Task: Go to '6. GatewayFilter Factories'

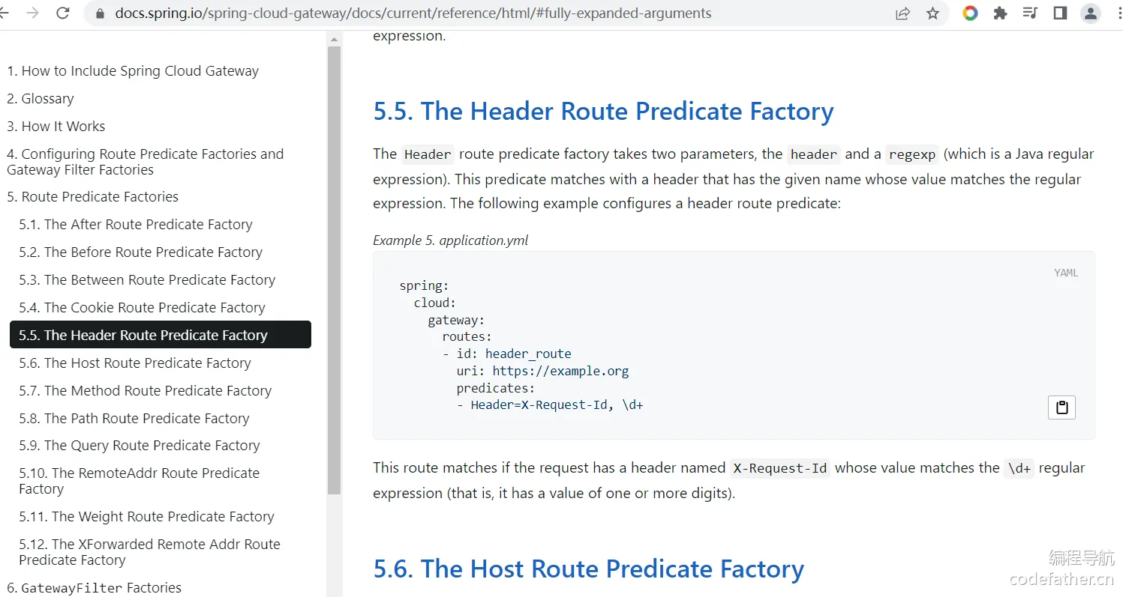Action: [x=95, y=588]
